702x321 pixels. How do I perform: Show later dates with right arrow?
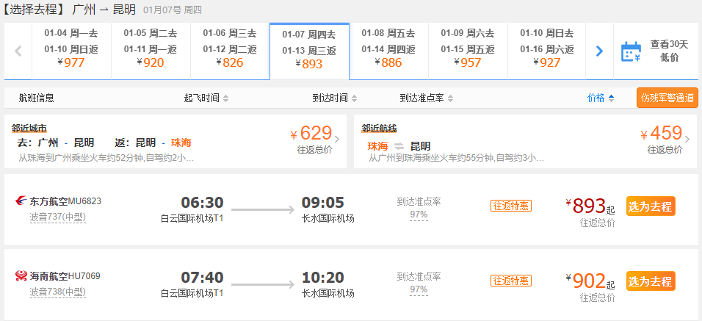click(x=599, y=51)
